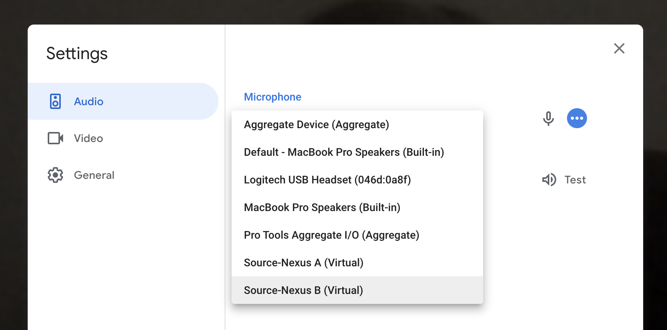Click the Microphone section label
The width and height of the screenshot is (667, 330).
[272, 97]
